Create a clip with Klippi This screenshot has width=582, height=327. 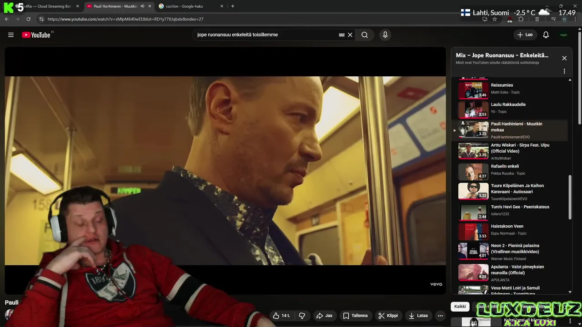click(388, 316)
